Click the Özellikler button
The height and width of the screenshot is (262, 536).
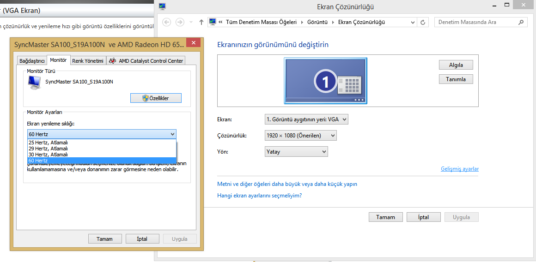coord(156,98)
